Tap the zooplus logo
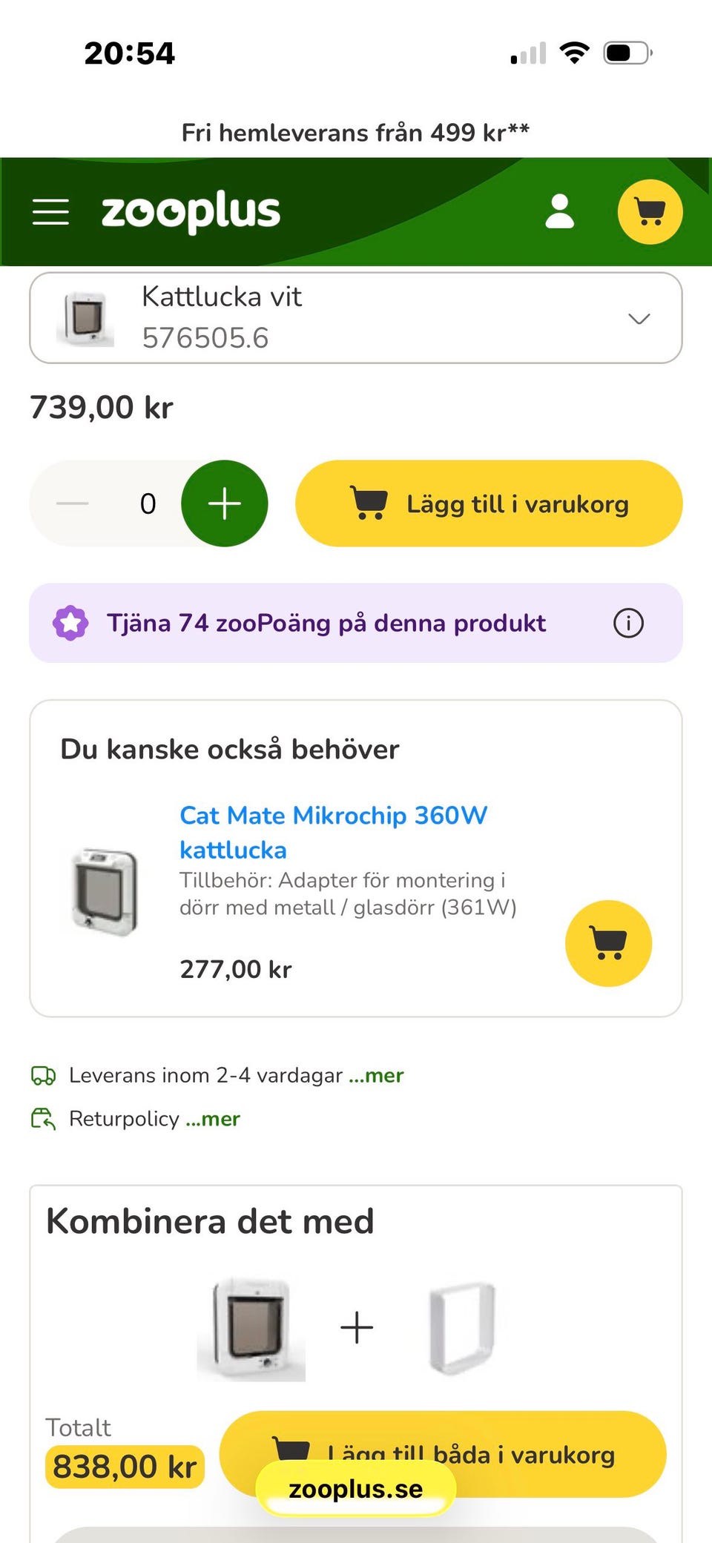This screenshot has height=1543, width=712. [191, 212]
